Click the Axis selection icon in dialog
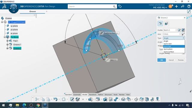Viewport: 192px width, 108px height. (183, 34)
